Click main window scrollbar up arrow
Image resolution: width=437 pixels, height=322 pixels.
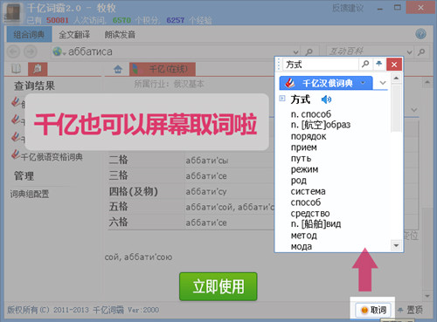[427, 82]
